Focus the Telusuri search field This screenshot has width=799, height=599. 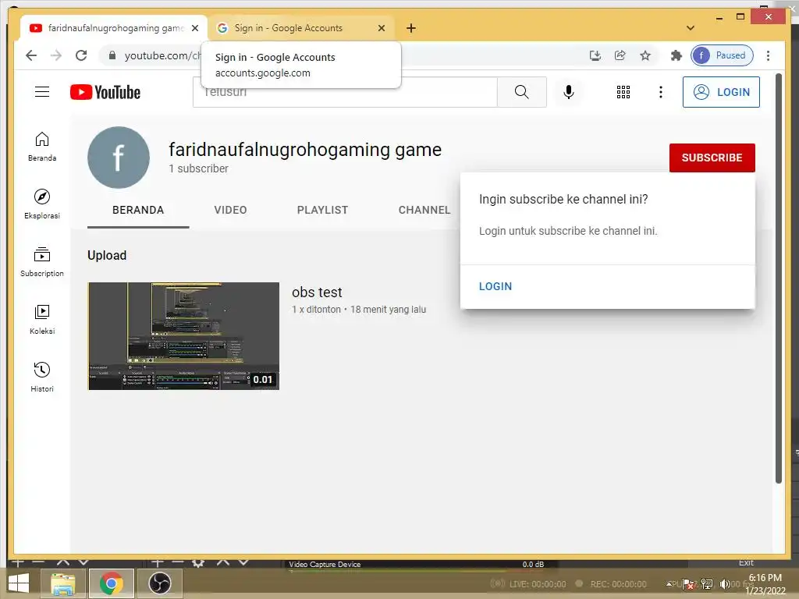(345, 92)
